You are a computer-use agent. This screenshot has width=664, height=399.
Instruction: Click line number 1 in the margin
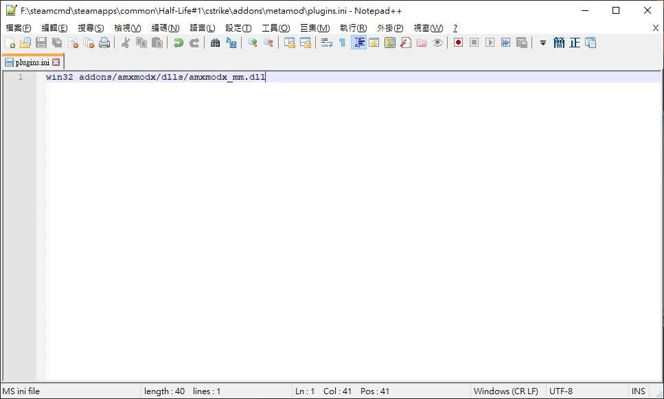click(x=20, y=77)
